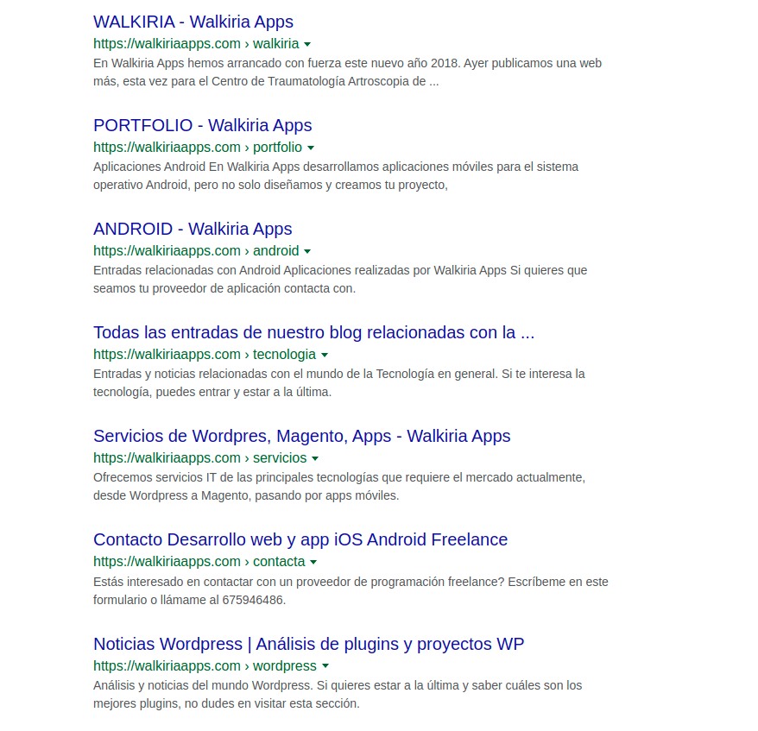Open 'Servicios de Wordpres, Magento, Apps' result
The image size is (758, 731).
tap(301, 436)
